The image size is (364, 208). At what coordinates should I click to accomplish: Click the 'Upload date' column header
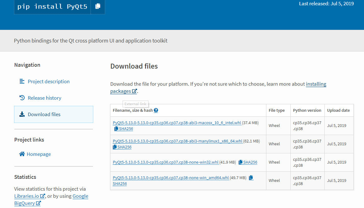pyautogui.click(x=338, y=110)
